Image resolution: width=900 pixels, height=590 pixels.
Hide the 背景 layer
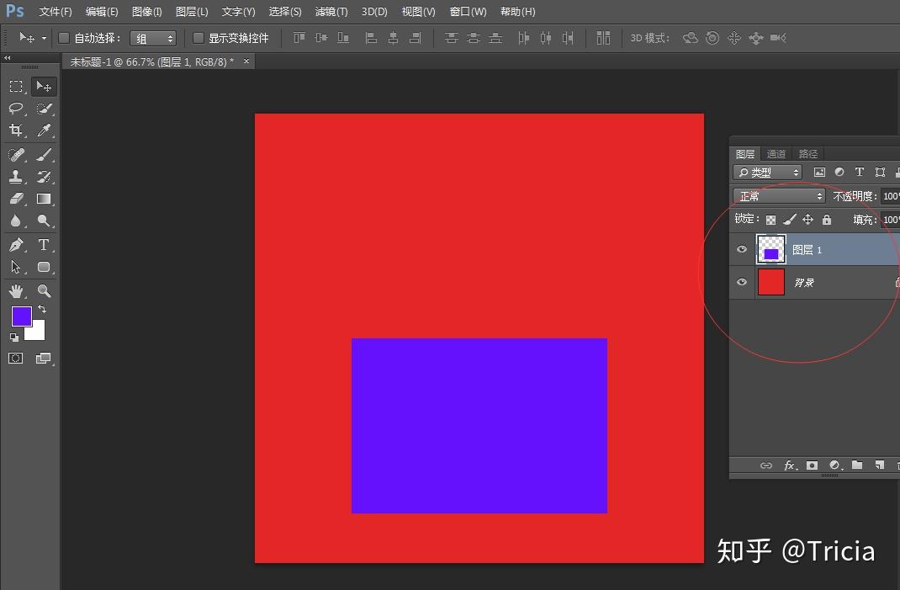742,282
